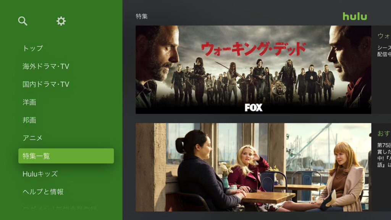Open 海外ドラマ・TV category
Viewport: 391px width, 220px height.
click(x=46, y=66)
